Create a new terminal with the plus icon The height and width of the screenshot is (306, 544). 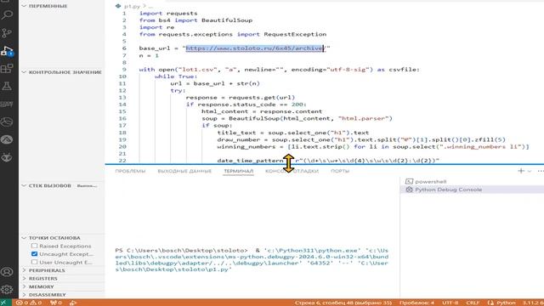[521, 171]
